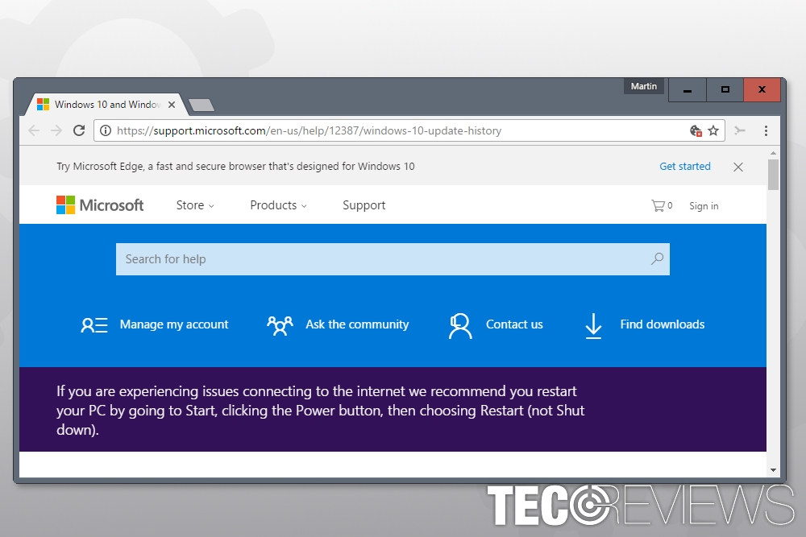
Task: Expand the Products dropdown menu
Action: 278,205
